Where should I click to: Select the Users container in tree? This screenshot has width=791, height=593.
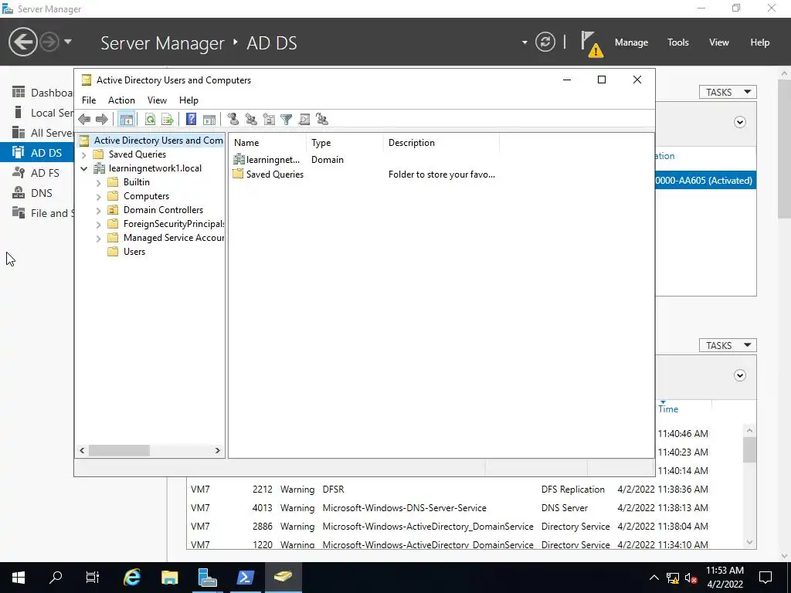pyautogui.click(x=134, y=252)
